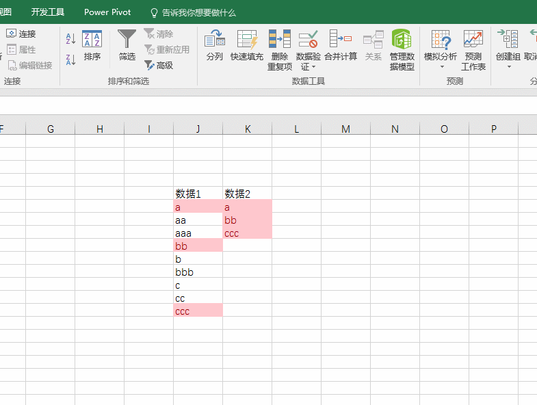Select column P header
Viewport: 537px width, 405px height.
pyautogui.click(x=493, y=129)
